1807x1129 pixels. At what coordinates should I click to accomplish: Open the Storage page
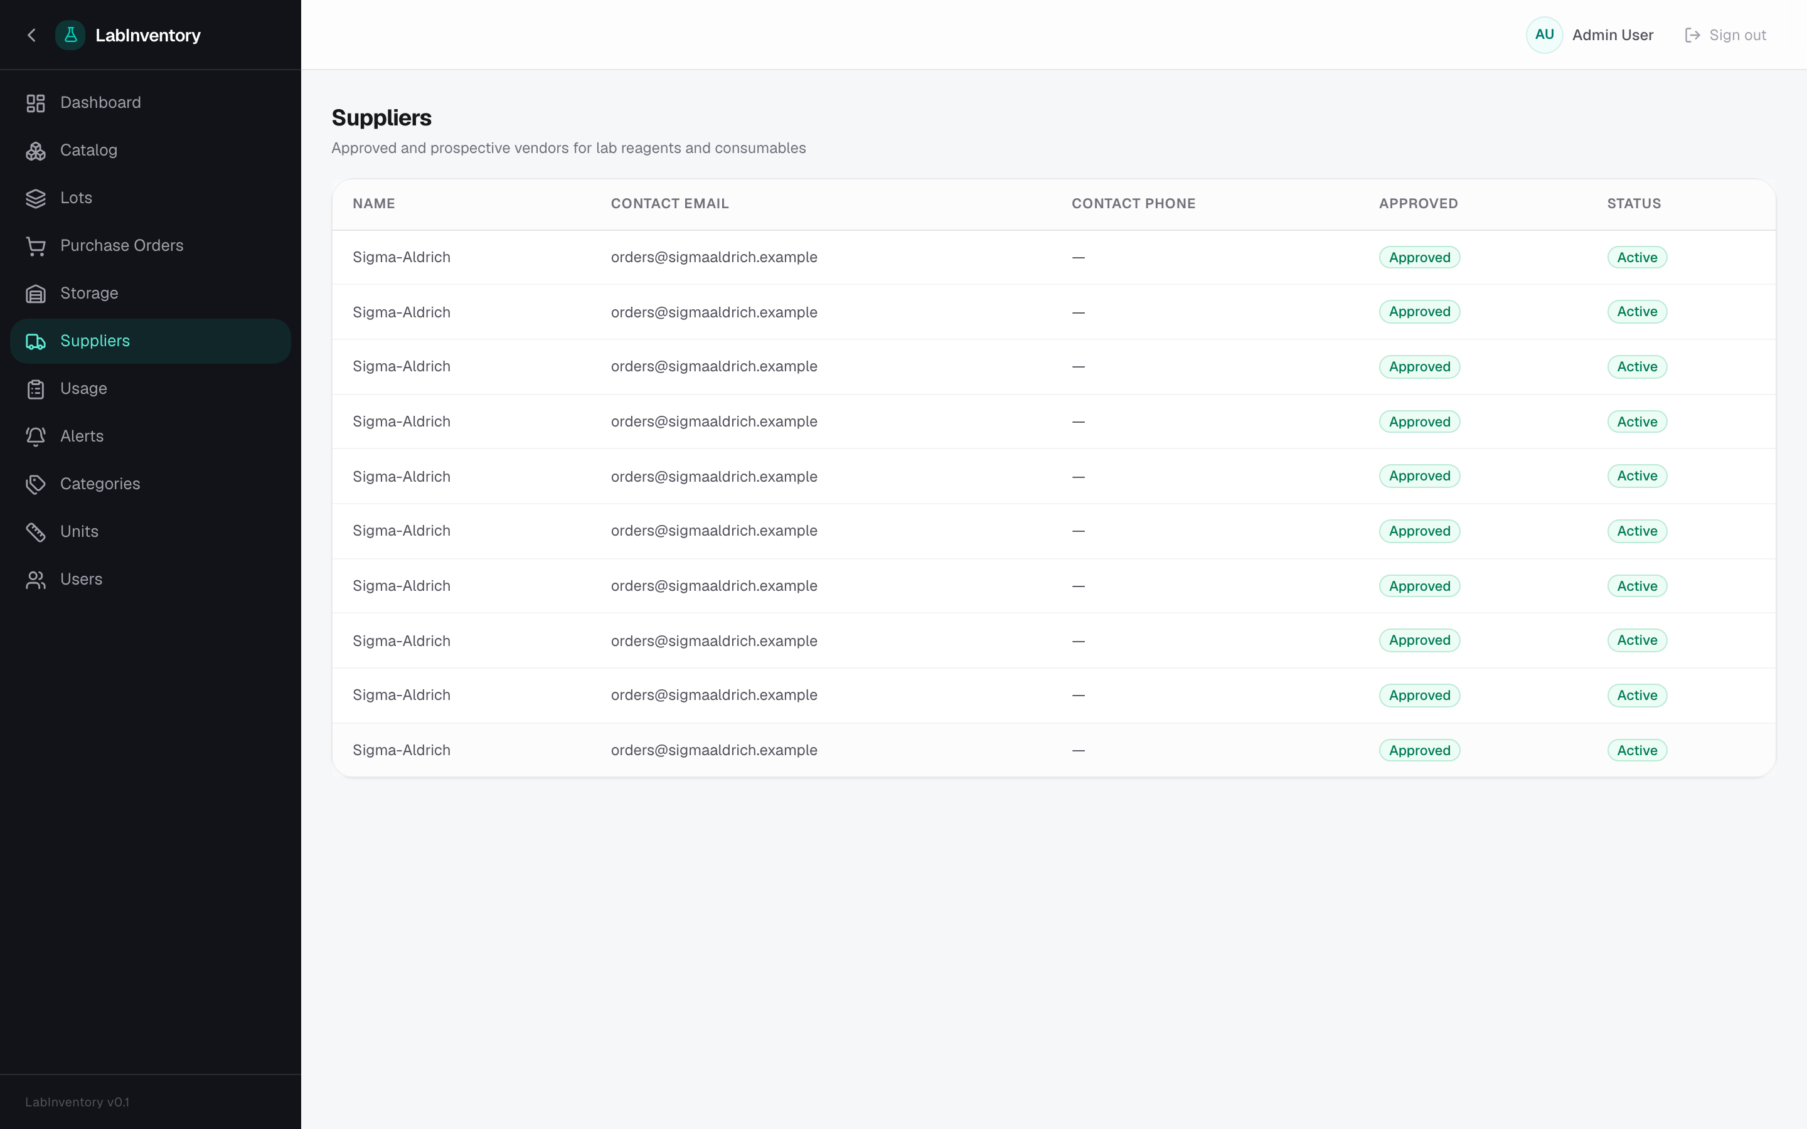pos(150,294)
